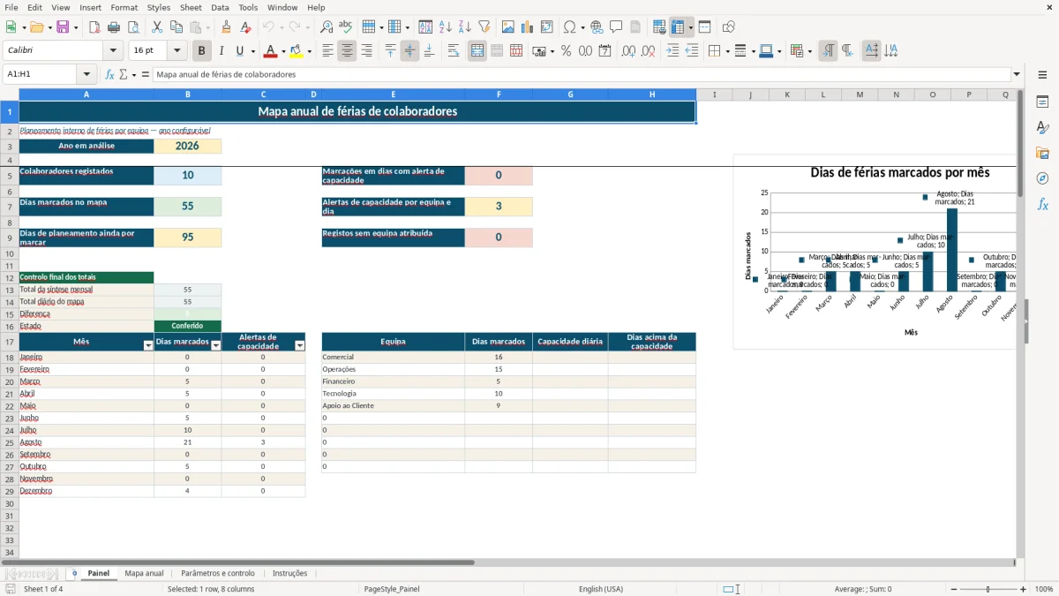The width and height of the screenshot is (1059, 596).
Task: Click the Special Character omega icon
Action: click(569, 27)
